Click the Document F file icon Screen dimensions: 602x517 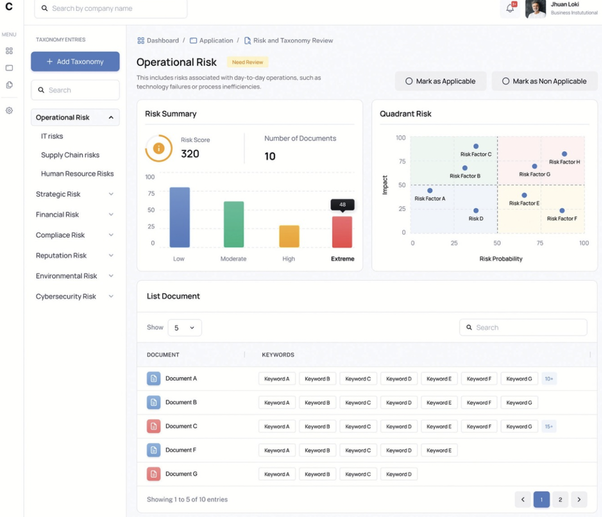(x=153, y=450)
